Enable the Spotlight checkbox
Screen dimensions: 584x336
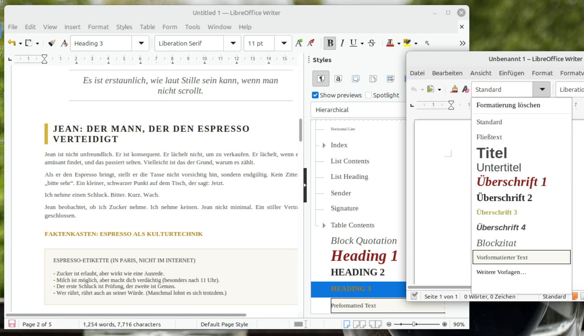[368, 95]
